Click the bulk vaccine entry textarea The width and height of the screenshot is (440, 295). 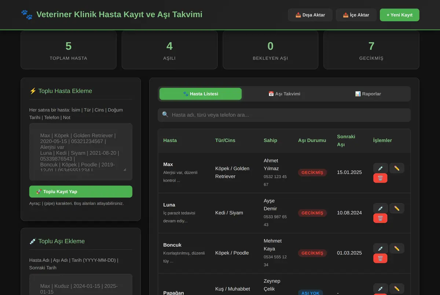[x=81, y=284]
